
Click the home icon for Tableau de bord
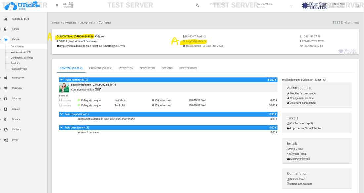(x=6, y=19)
